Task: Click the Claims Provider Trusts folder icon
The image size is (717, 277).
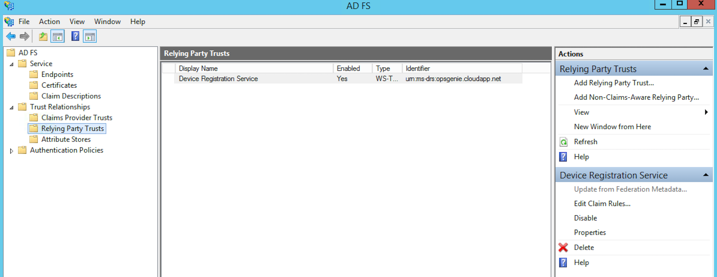Action: [x=34, y=117]
